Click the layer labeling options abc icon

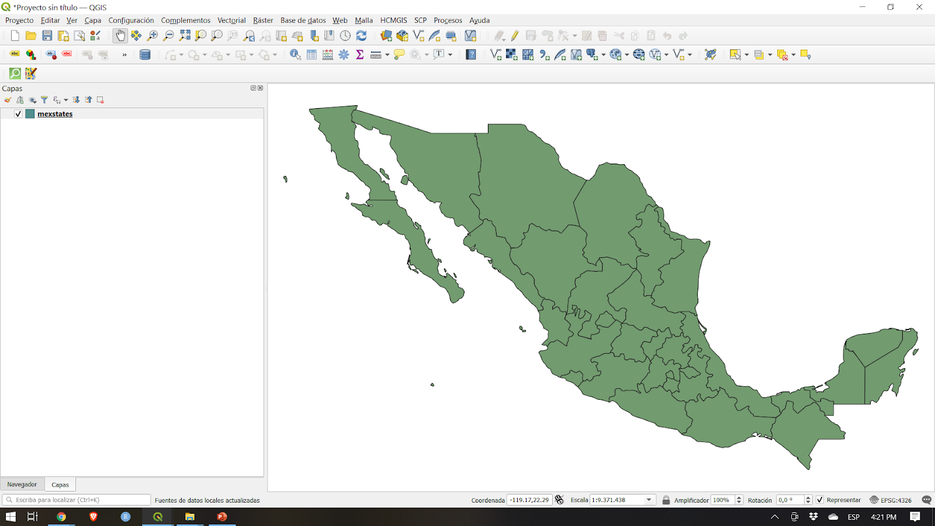[x=15, y=55]
